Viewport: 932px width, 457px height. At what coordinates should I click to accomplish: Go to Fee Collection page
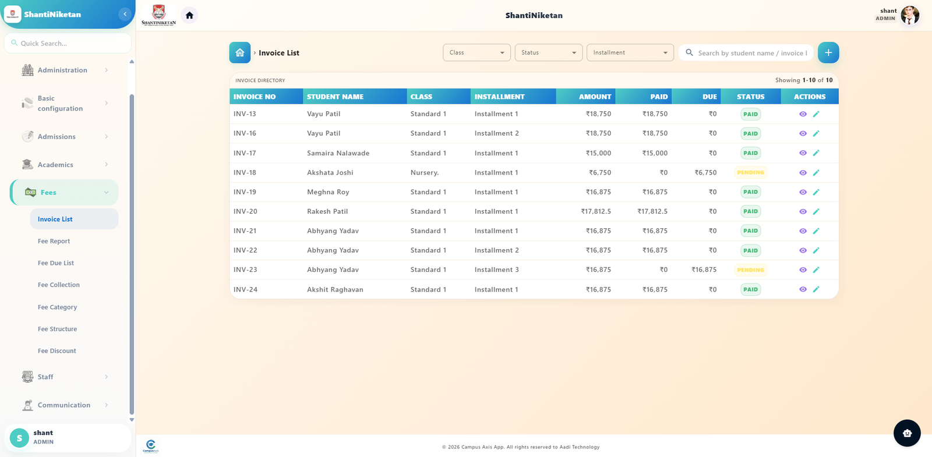point(74,285)
